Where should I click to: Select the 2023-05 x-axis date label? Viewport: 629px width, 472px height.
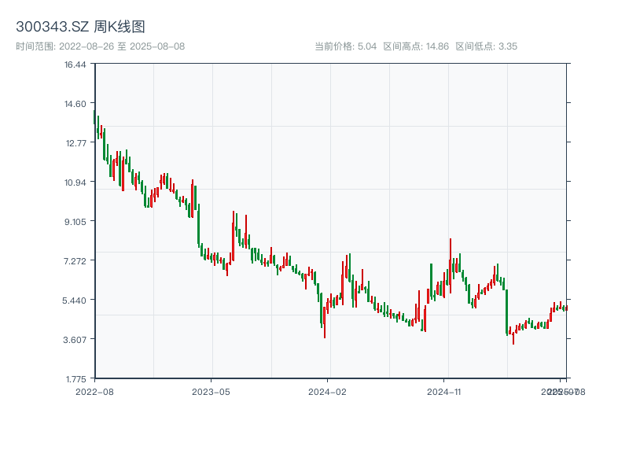[212, 391]
